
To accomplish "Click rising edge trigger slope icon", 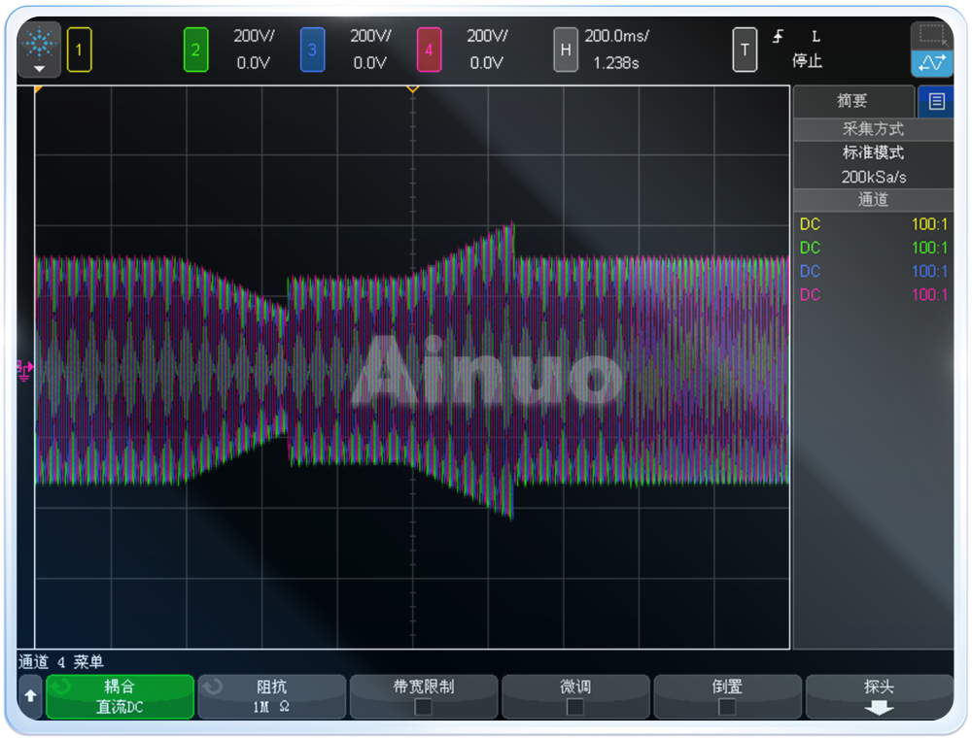I will 778,37.
